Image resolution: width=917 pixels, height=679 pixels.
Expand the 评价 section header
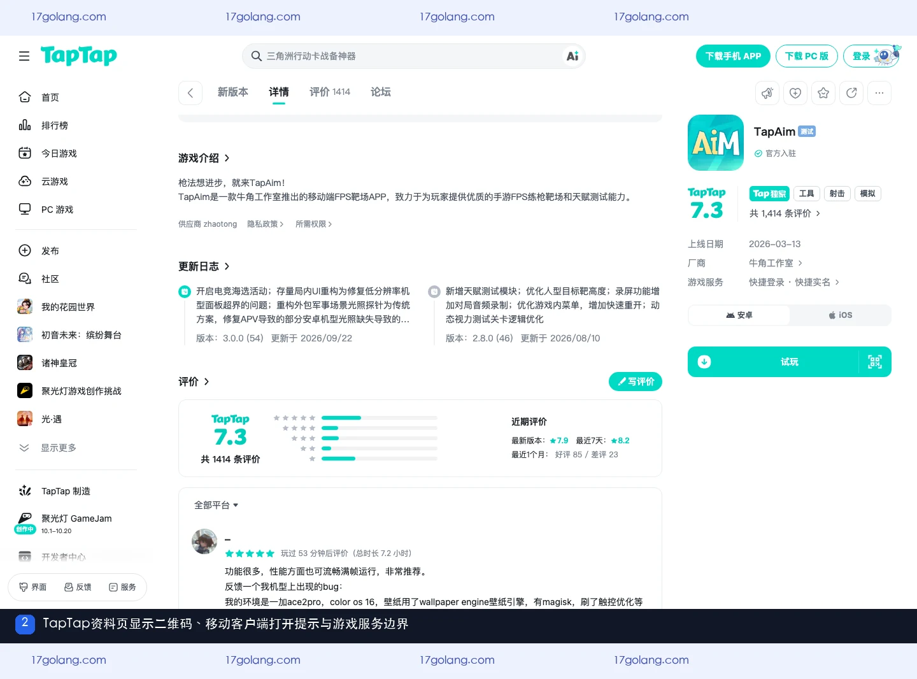(194, 382)
